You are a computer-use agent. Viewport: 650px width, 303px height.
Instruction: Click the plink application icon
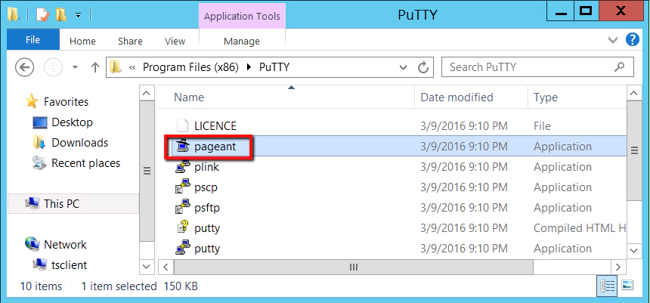tap(182, 167)
